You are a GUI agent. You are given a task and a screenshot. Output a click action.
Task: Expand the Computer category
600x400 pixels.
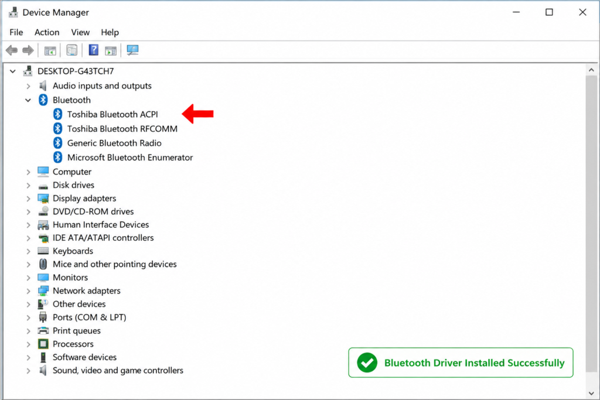tap(28, 172)
